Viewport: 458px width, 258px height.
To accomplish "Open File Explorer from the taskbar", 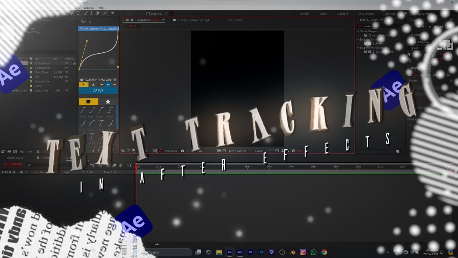I will pyautogui.click(x=219, y=252).
